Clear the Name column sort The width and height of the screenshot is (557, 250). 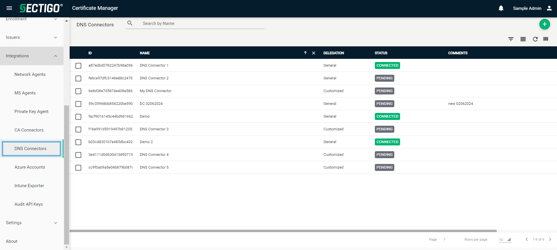point(314,53)
